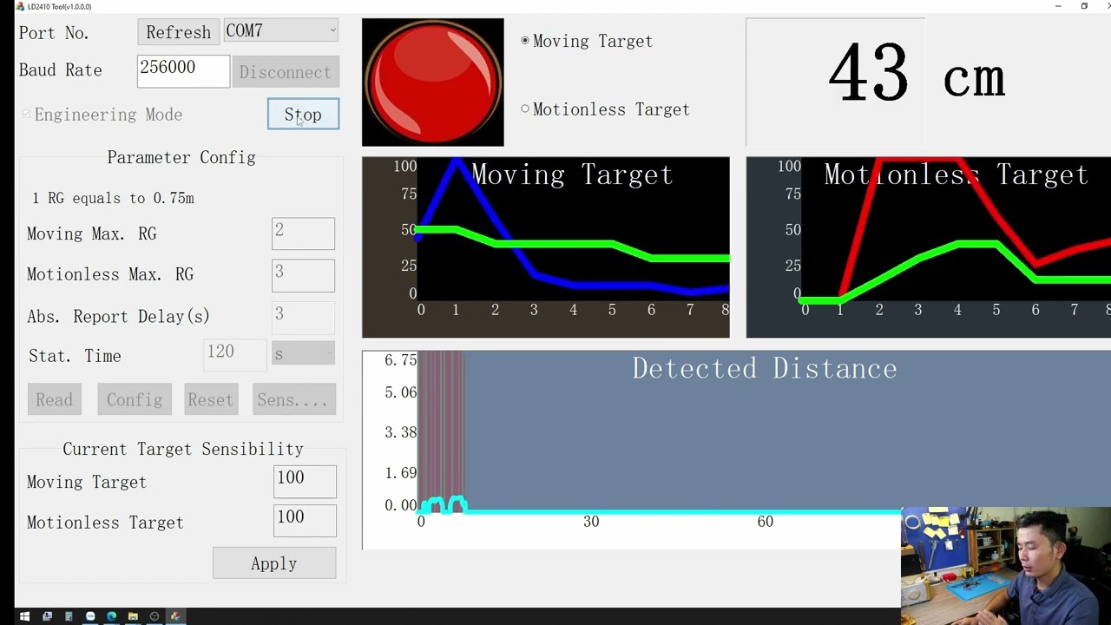Click the Moving Target energy chart
The height and width of the screenshot is (625, 1111).
tap(546, 247)
